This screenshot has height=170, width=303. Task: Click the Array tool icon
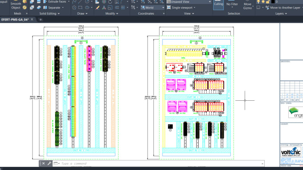click(123, 8)
